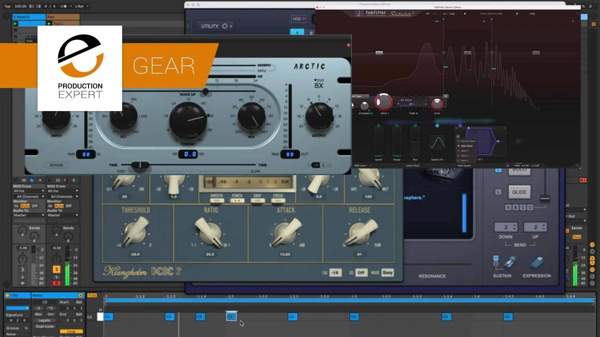This screenshot has width=600, height=337.
Task: Expand the Speed LFO dropdown in Saturn
Action: pyautogui.click(x=445, y=159)
